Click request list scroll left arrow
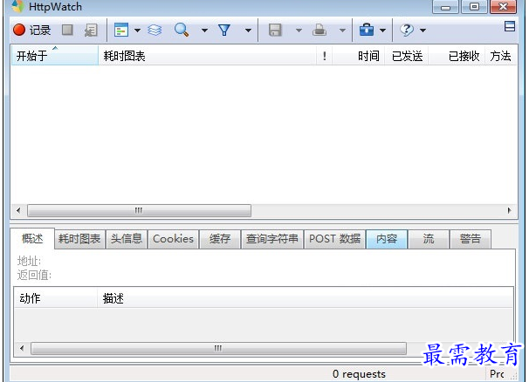The image size is (529, 382). point(18,210)
